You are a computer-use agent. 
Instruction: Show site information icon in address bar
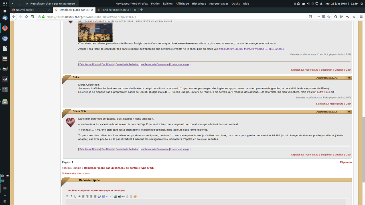(40, 17)
